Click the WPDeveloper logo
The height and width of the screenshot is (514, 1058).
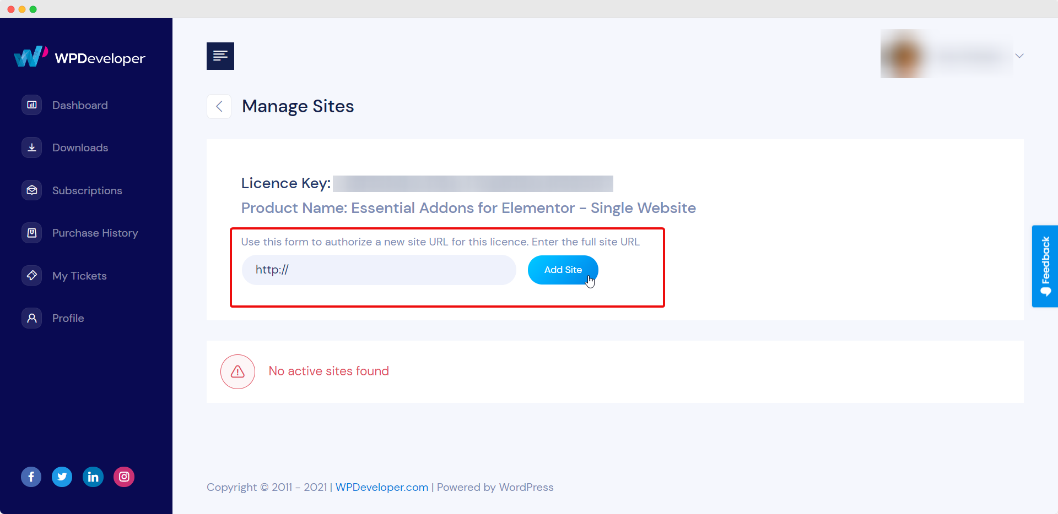pyautogui.click(x=80, y=57)
